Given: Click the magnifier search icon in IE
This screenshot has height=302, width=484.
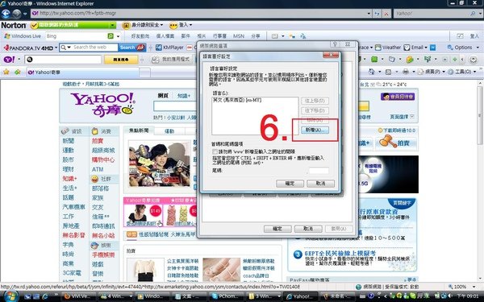Looking at the screenshot, I should point(473,14).
